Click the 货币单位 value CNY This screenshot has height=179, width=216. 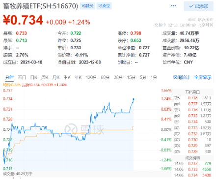[188, 62]
